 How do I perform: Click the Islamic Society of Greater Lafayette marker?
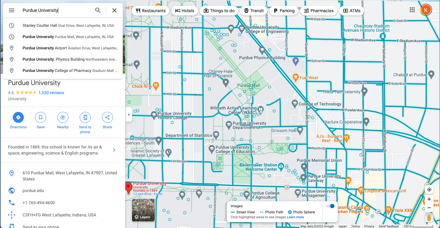coord(168,152)
